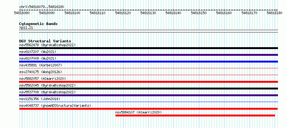
Task: Click the purple bar of nsv5537708
Action: (148, 95)
